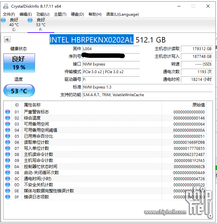Click status orb for attribute 0C 通电时间(小时)
Image resolution: width=217 pixels, height=223 pixels.
[x=8, y=179]
